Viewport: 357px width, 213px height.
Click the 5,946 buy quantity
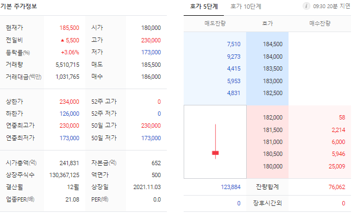click(339, 154)
